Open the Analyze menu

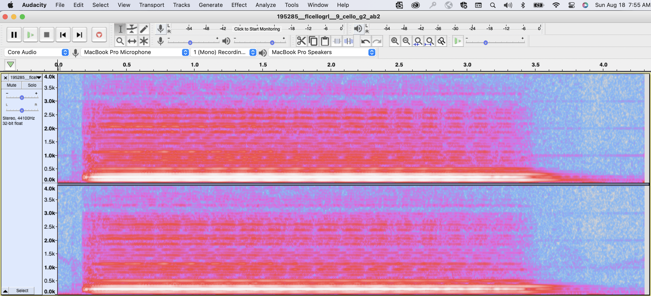[x=265, y=5]
